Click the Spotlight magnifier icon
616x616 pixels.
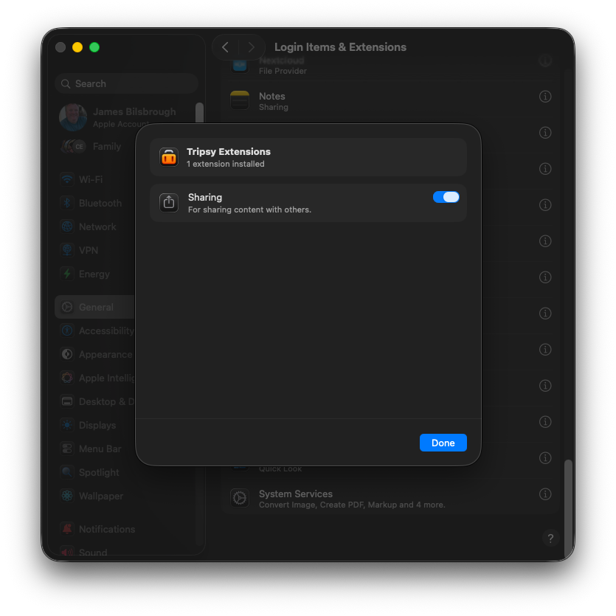click(x=67, y=472)
